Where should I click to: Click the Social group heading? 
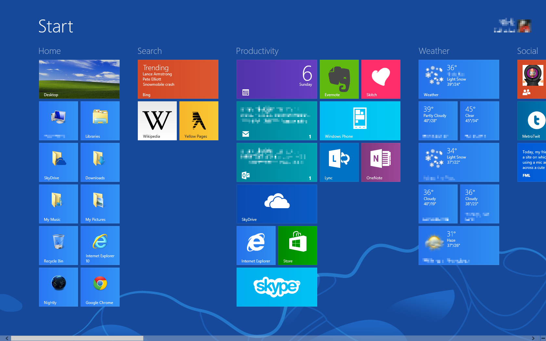[527, 51]
